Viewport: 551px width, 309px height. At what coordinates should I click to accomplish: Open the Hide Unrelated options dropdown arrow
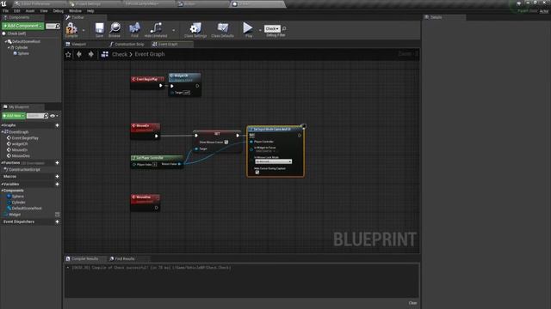click(x=174, y=30)
